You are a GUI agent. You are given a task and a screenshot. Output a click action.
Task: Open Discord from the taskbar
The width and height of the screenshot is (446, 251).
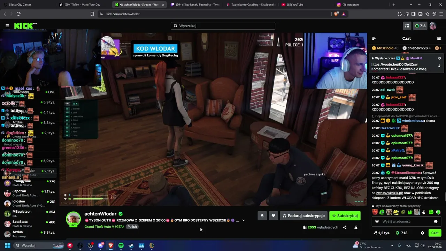point(101,245)
